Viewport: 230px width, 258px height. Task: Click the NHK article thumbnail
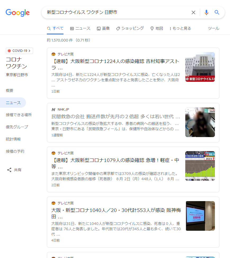pyautogui.click(x=200, y=122)
